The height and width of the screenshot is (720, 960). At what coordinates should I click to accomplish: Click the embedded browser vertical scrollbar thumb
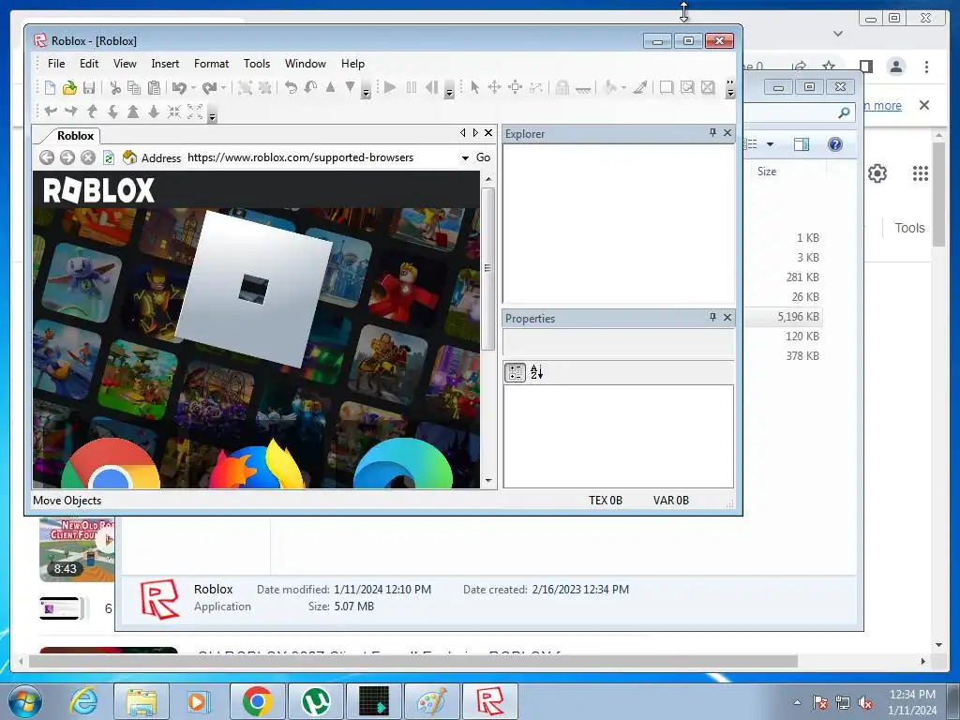(487, 268)
